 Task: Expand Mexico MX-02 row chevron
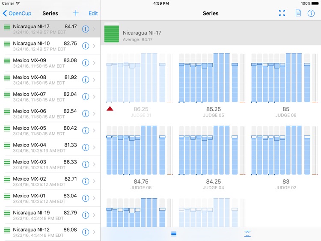pos(94,181)
